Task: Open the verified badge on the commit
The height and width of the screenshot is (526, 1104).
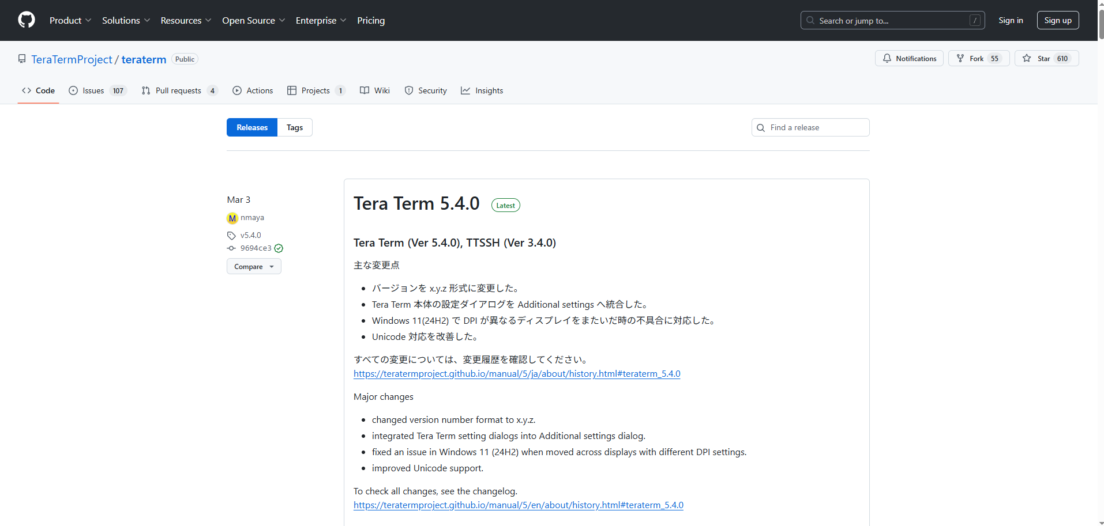Action: (278, 248)
